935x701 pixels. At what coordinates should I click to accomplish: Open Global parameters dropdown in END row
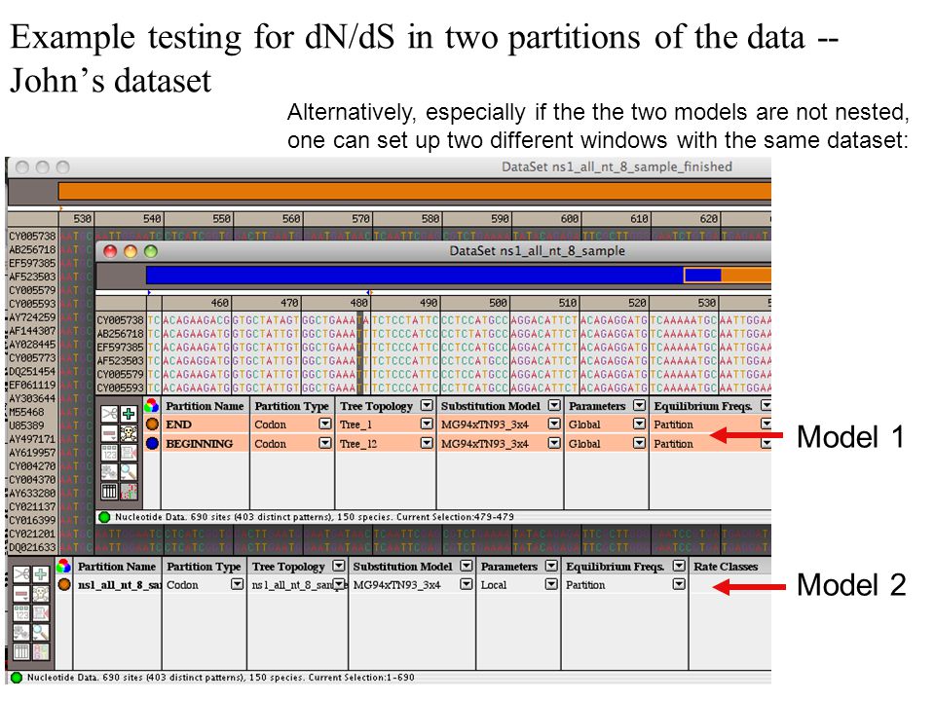639,424
